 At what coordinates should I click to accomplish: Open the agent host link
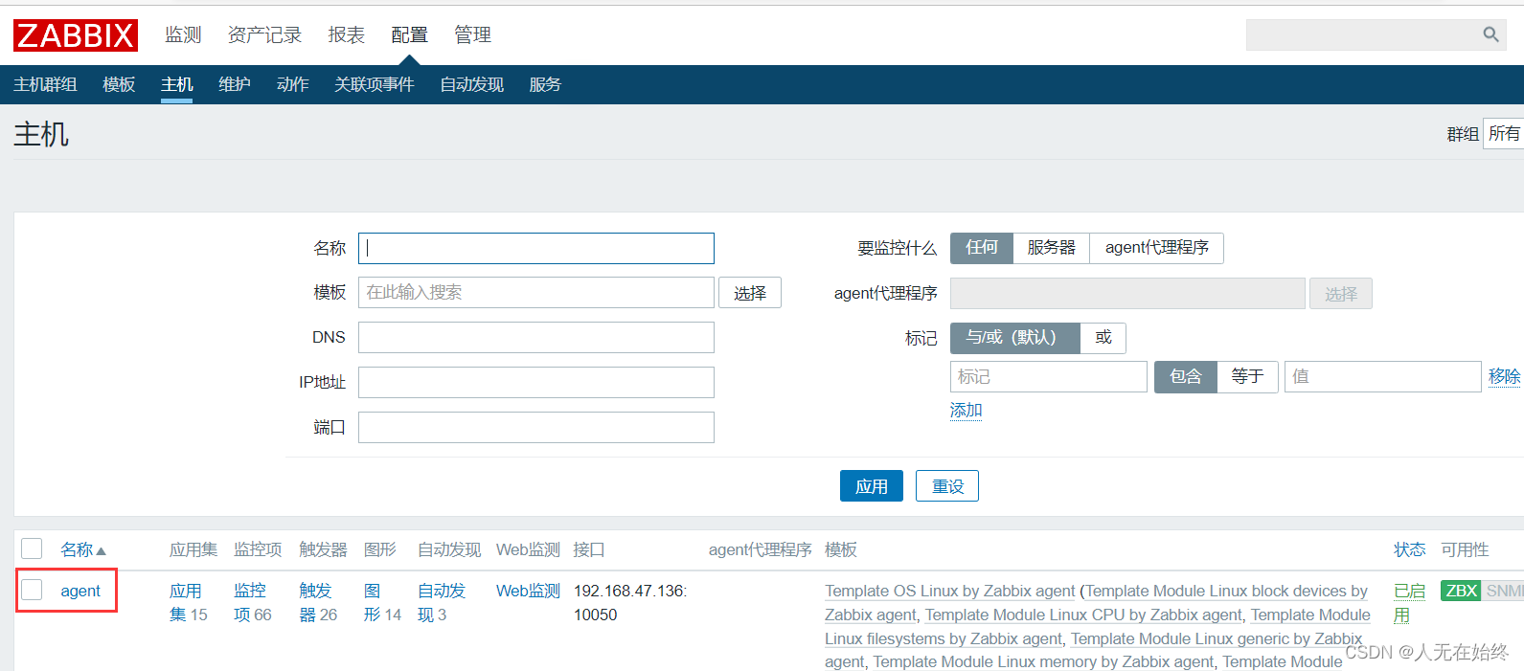coord(80,591)
